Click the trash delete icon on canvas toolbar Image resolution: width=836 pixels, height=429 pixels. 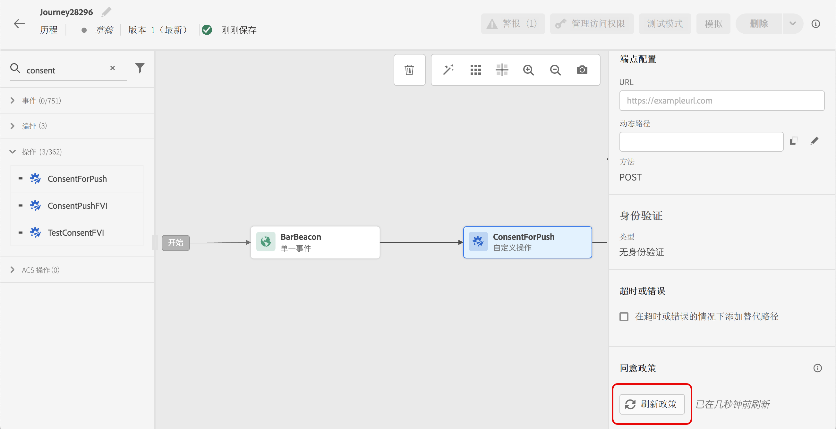click(409, 70)
